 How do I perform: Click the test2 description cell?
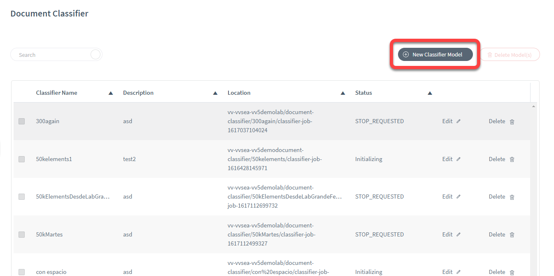[129, 159]
